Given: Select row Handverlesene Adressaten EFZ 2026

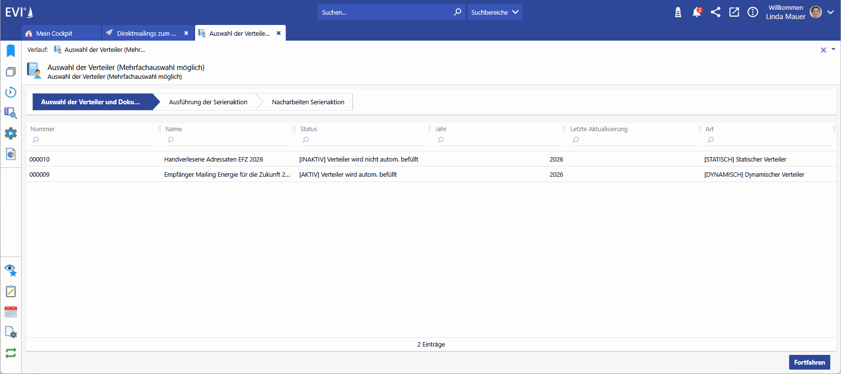Looking at the screenshot, I should click(x=214, y=159).
